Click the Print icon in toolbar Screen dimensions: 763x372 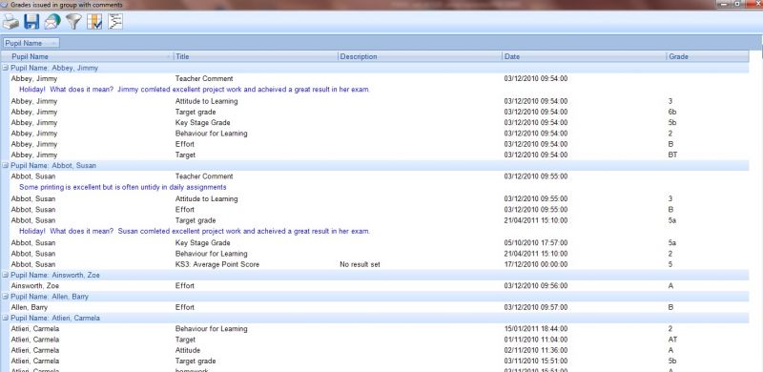[10, 22]
